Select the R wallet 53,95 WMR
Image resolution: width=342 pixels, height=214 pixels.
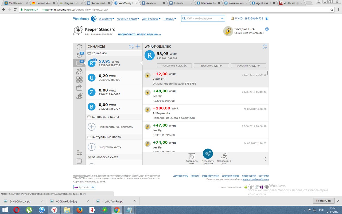tap(114, 63)
